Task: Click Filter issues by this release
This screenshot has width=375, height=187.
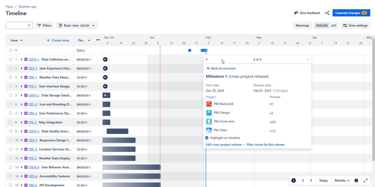Action: [265, 145]
